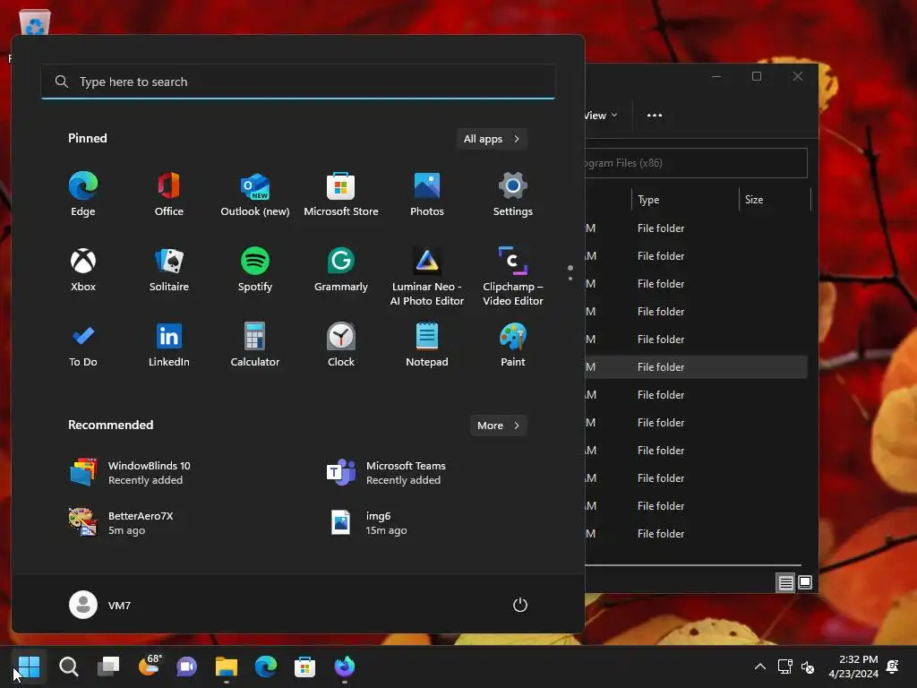The image size is (917, 688).
Task: Open Firefox from the taskbar
Action: pos(344,666)
